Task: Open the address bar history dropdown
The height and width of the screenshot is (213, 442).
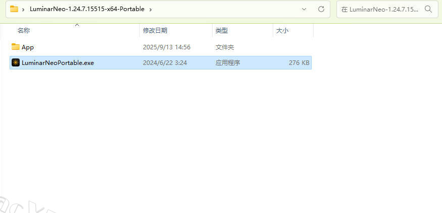Action: (x=304, y=9)
